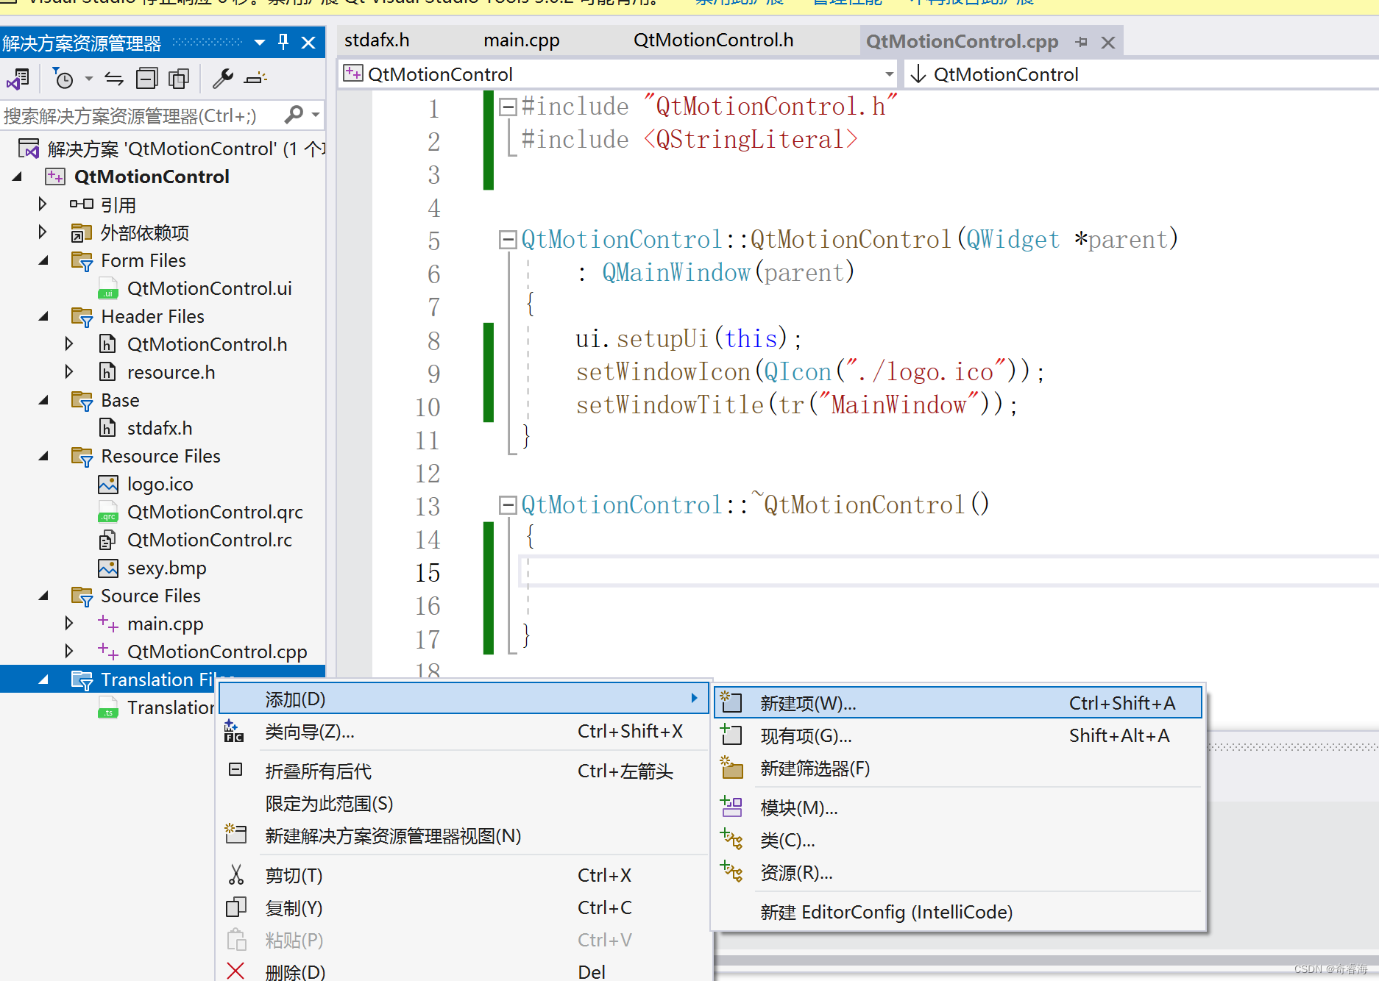Click the 类向导 class wizard icon

[235, 731]
